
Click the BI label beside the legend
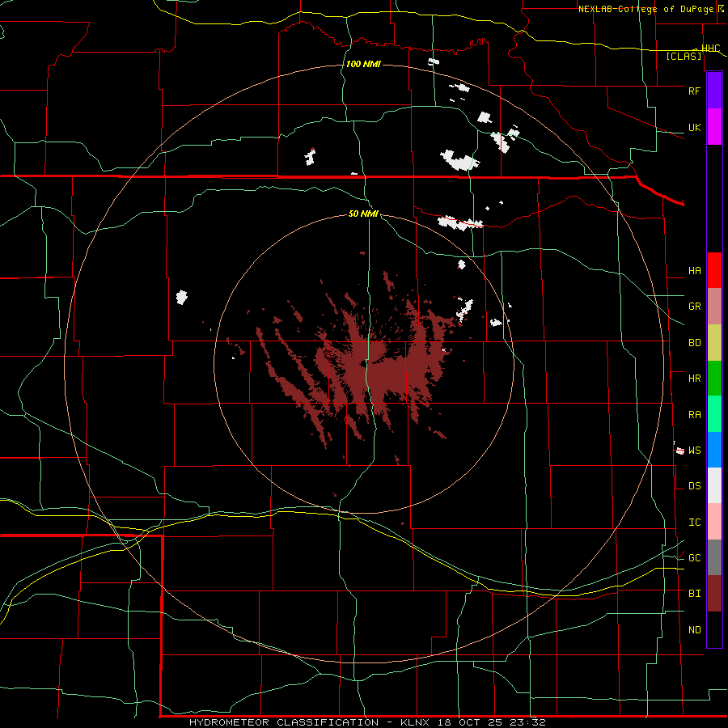694,594
